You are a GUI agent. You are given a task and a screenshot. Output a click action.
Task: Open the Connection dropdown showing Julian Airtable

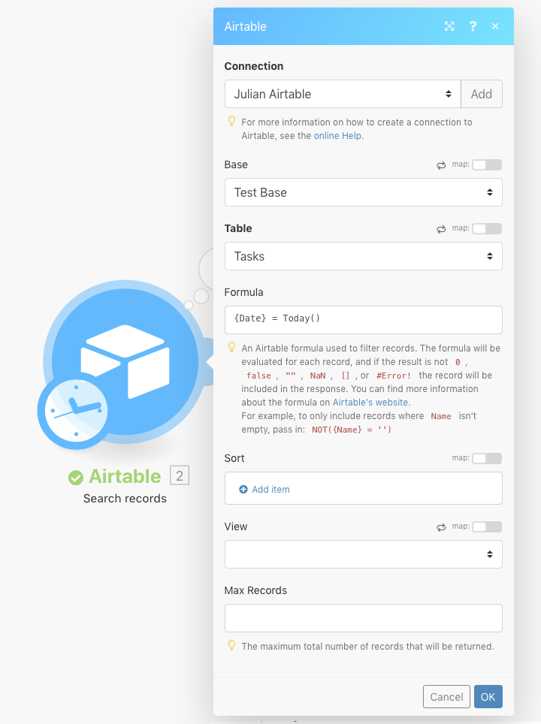coord(343,94)
